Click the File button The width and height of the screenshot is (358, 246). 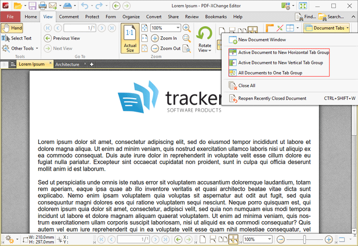10,17
